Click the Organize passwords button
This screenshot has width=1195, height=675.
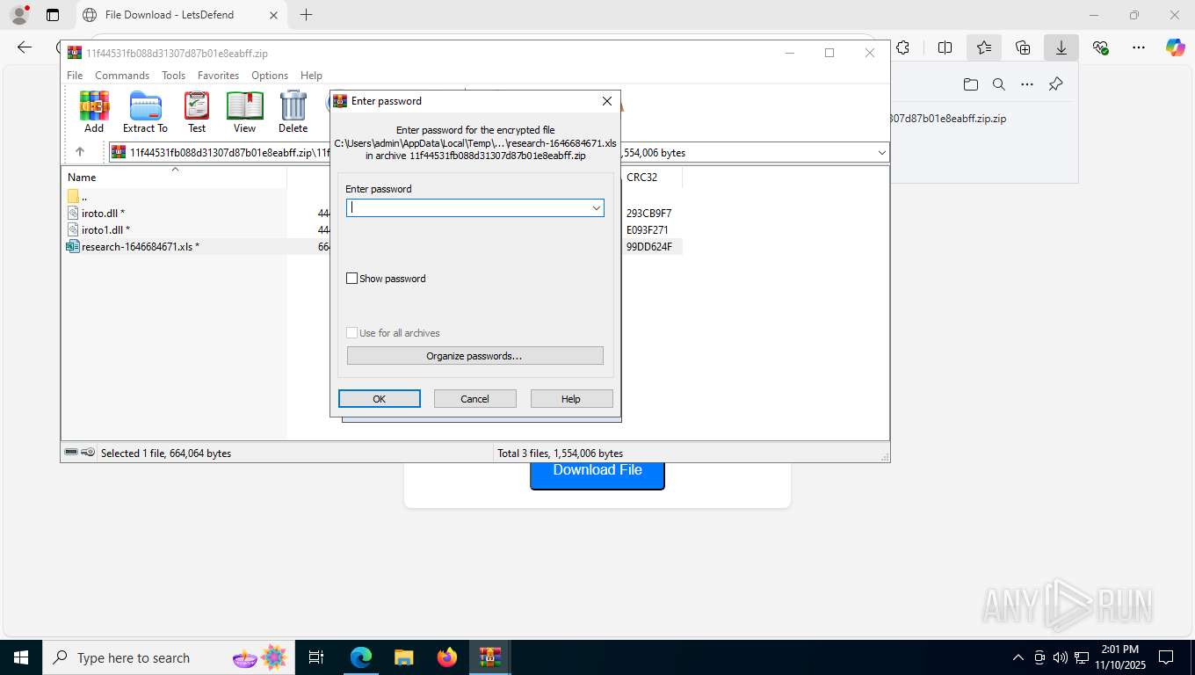pyautogui.click(x=474, y=356)
